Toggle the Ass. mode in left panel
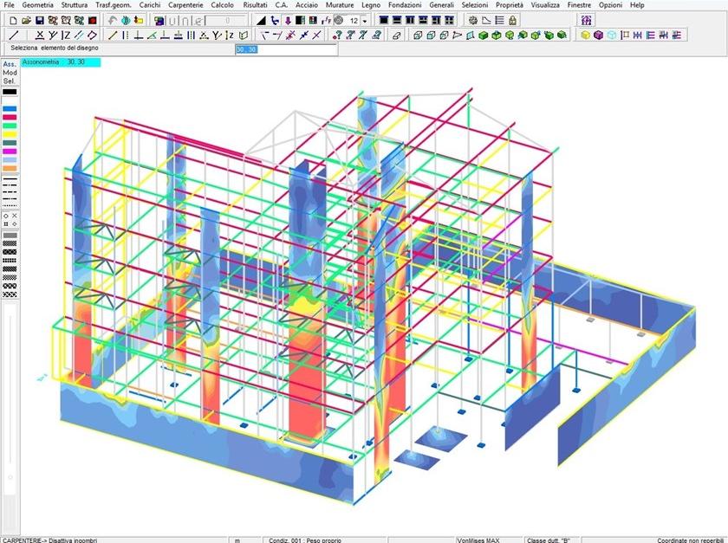 10,64
